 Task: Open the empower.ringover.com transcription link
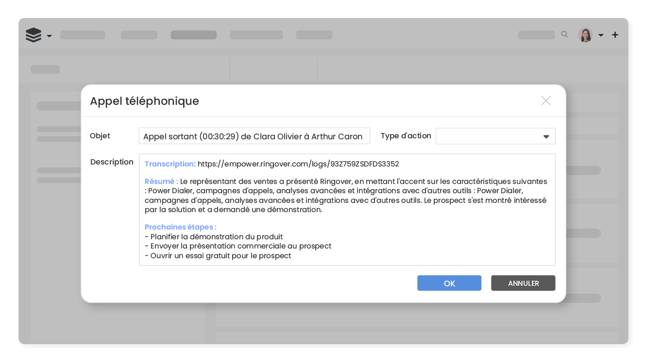(298, 164)
